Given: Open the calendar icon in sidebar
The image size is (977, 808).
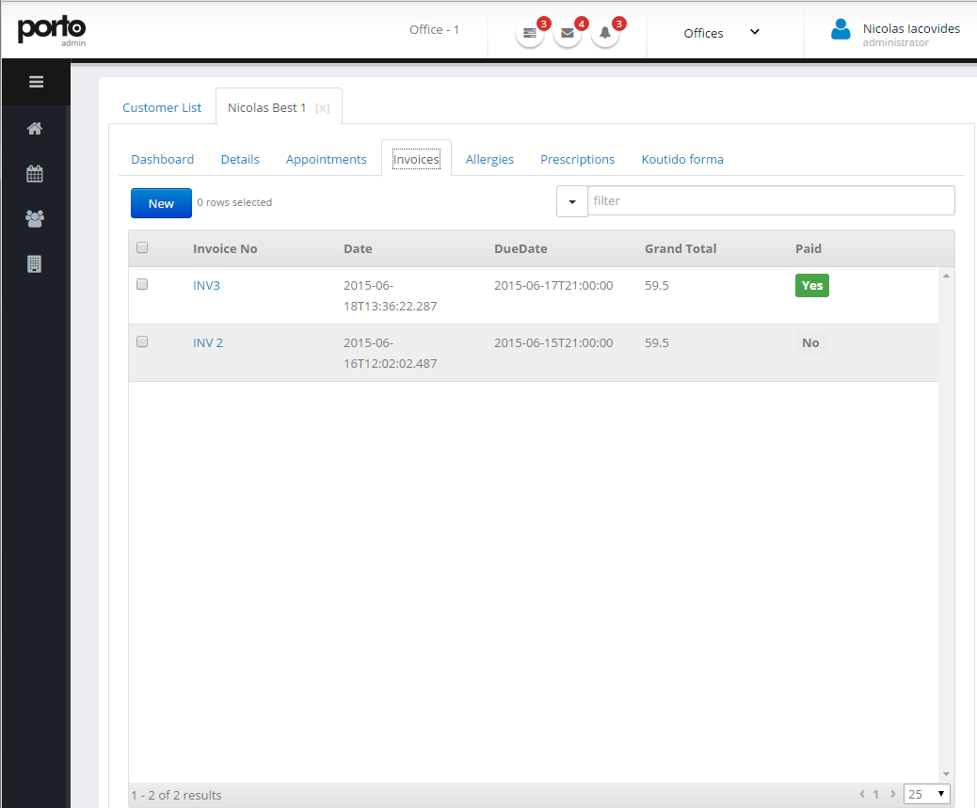Looking at the screenshot, I should click(x=35, y=174).
